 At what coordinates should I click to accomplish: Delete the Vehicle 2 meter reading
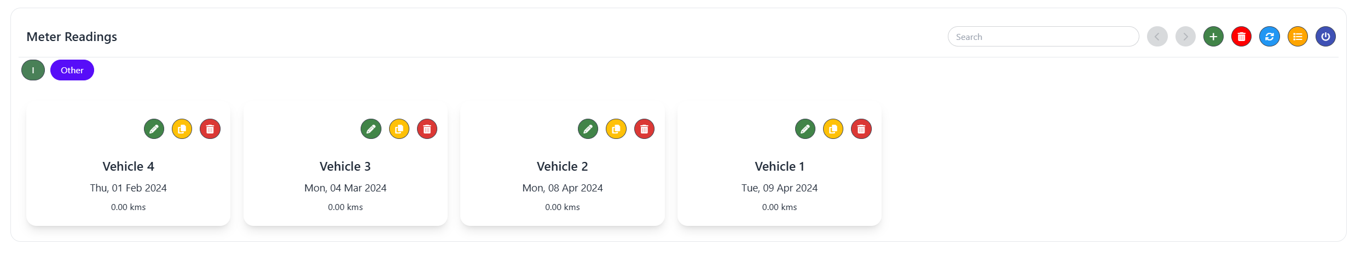tap(644, 129)
